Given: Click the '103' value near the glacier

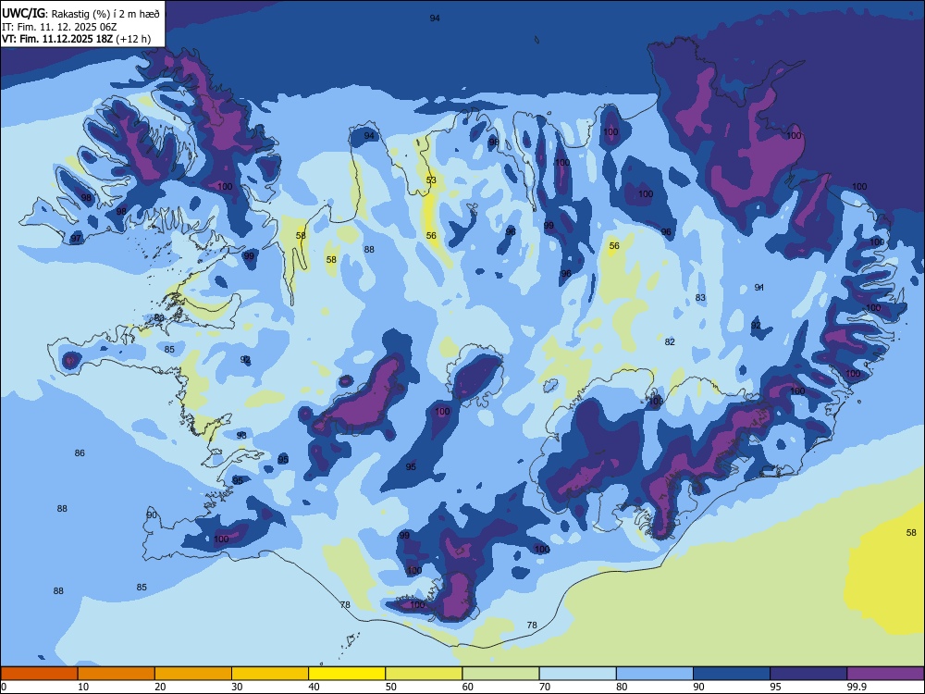Looking at the screenshot, I should (656, 402).
